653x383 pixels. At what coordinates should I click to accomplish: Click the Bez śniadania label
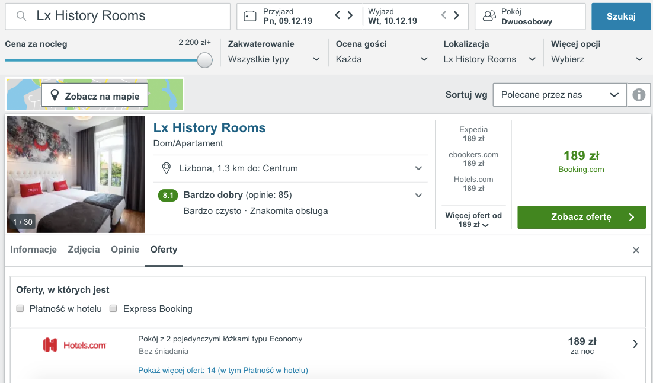point(164,352)
